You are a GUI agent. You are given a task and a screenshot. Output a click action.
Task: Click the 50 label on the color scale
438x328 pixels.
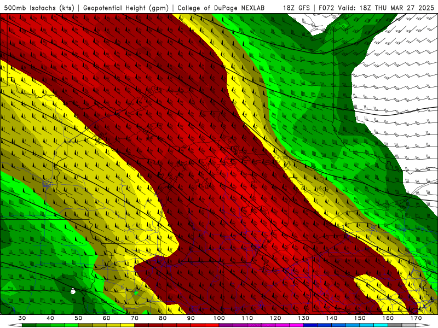78,318
